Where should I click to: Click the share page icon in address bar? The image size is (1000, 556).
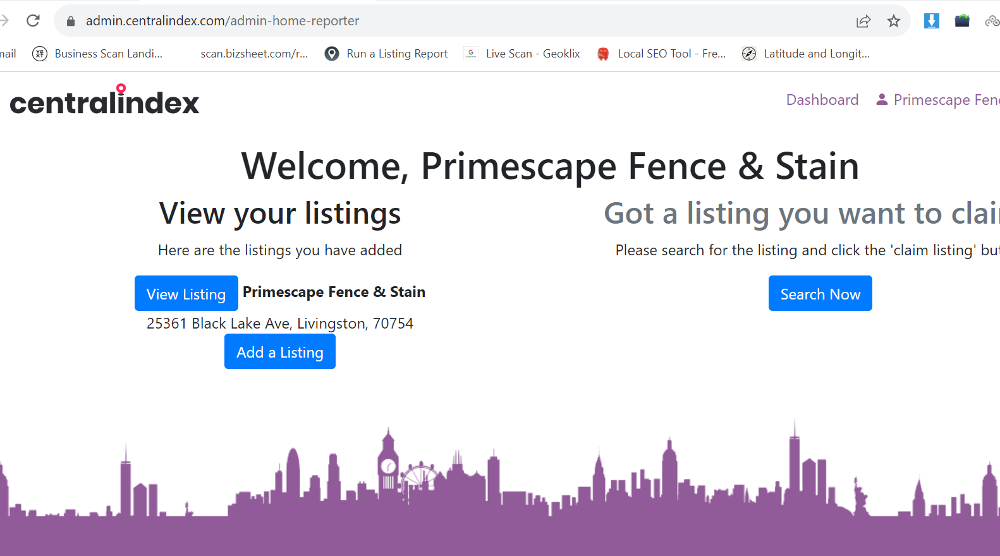(x=863, y=21)
